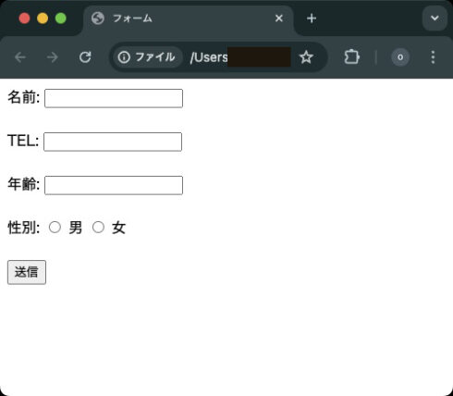Viewport: 453px width, 396px height.
Task: Select the 男 radio button
Action: pos(55,227)
